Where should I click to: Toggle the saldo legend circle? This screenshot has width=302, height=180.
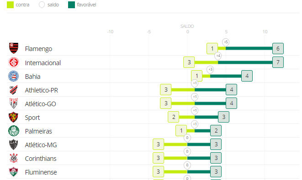[42, 5]
